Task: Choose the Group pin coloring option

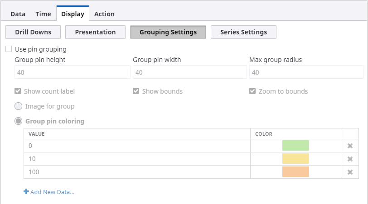Action: (19, 121)
